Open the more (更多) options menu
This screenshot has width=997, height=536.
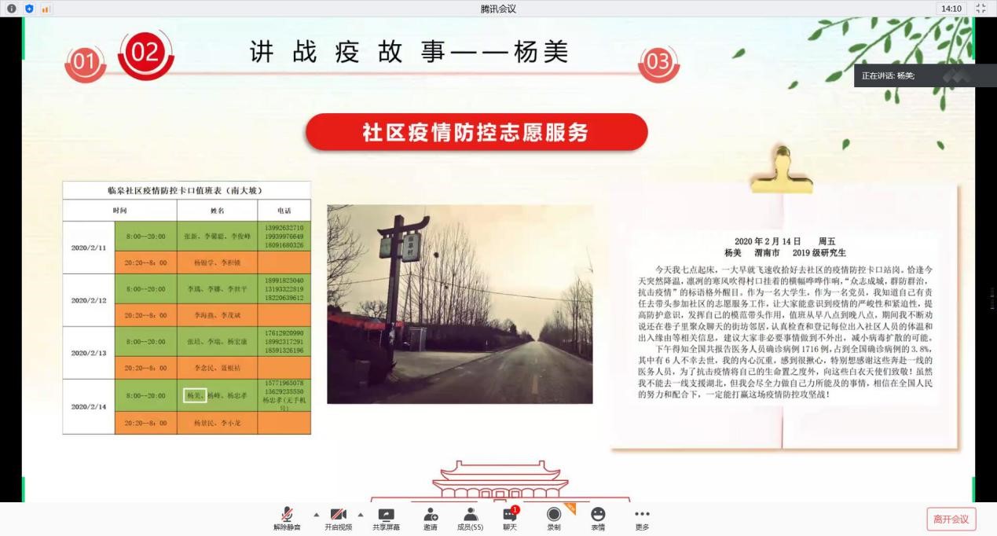[642, 518]
